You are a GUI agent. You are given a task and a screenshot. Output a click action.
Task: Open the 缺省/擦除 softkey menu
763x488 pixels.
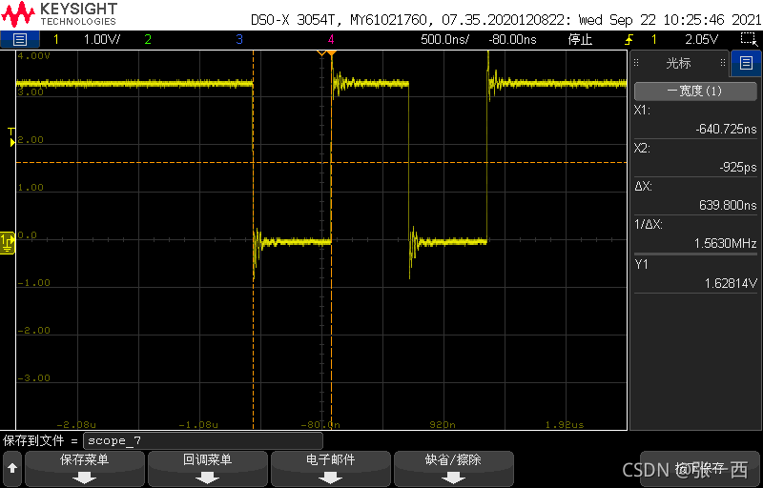tap(454, 469)
